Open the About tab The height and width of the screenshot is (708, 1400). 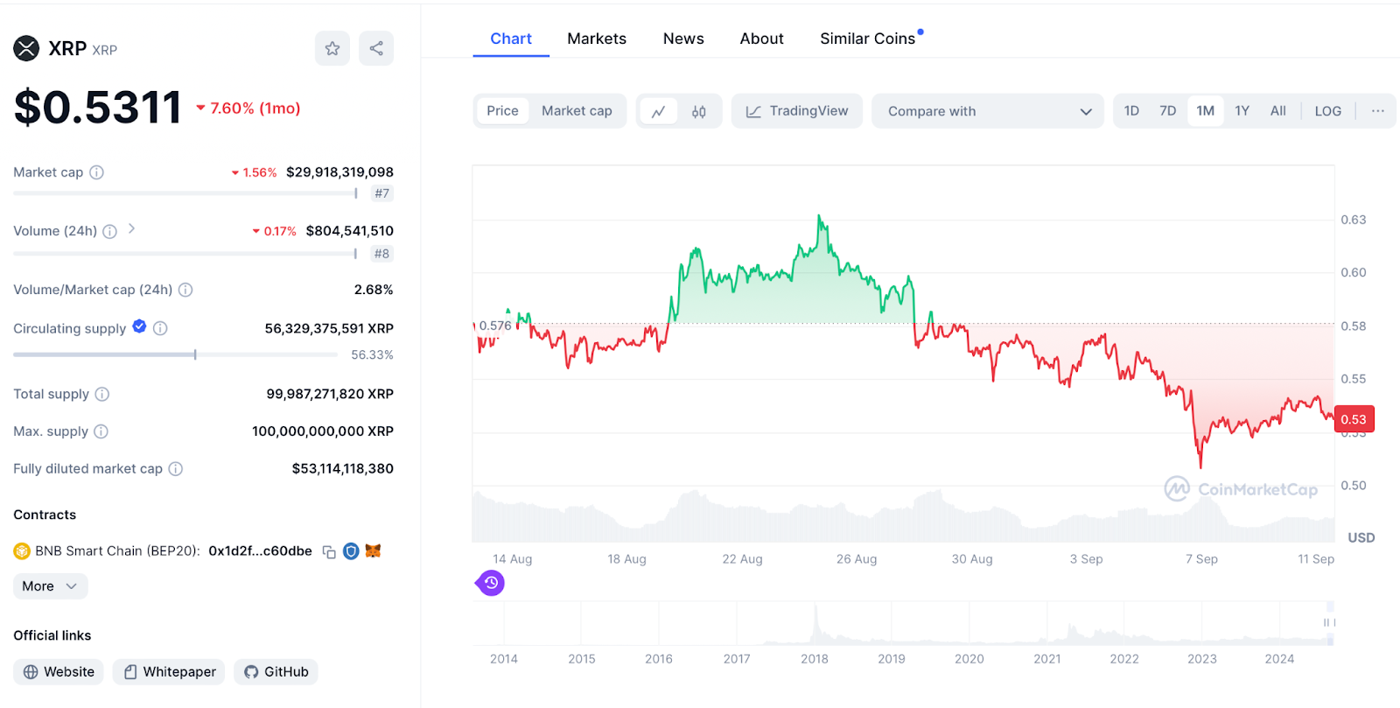(x=761, y=39)
